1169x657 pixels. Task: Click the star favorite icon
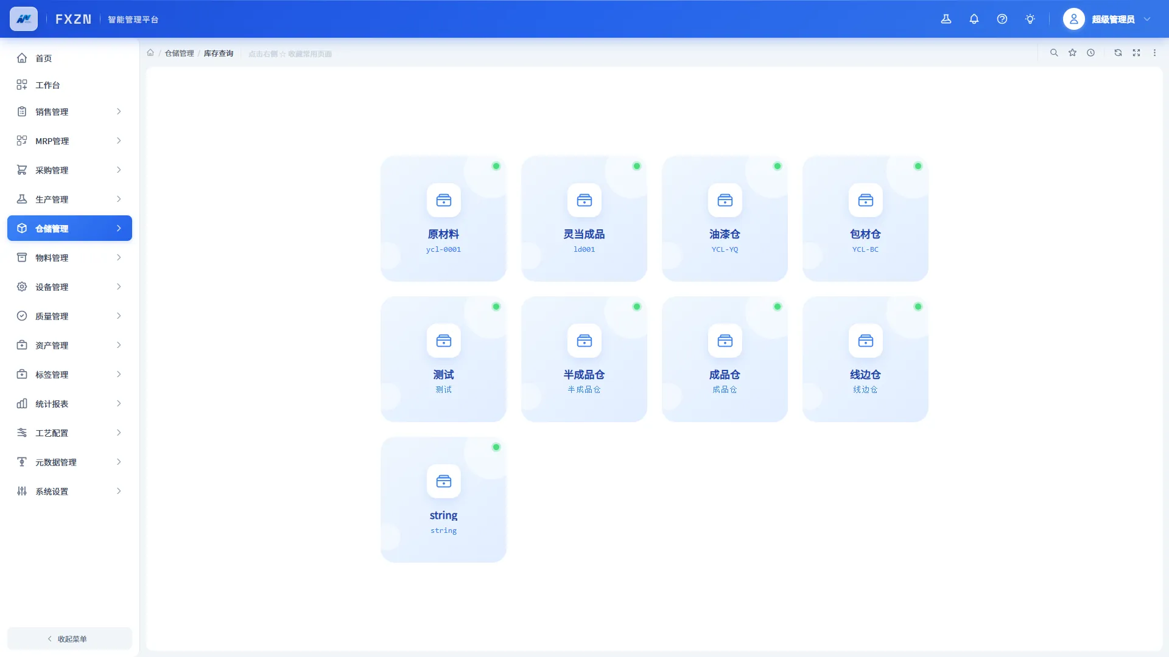pos(1073,53)
